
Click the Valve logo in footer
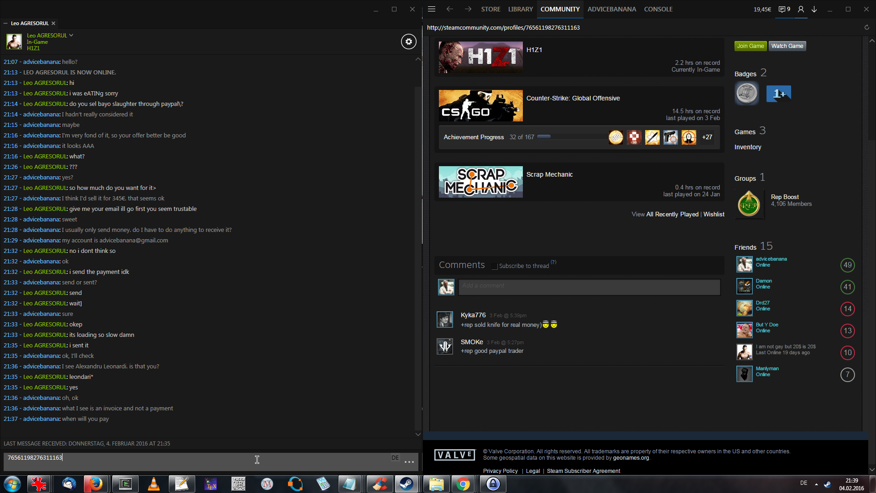coord(454,455)
